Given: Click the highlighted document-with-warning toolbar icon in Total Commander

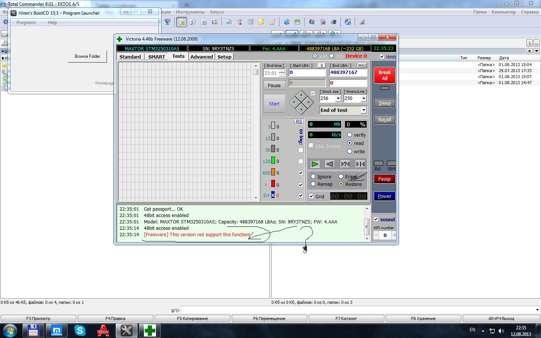Looking at the screenshot, I should coord(182,22).
